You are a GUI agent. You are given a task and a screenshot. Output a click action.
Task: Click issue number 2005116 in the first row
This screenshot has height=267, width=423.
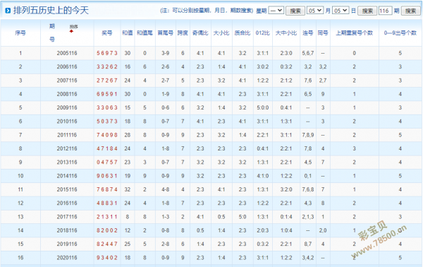(67, 53)
